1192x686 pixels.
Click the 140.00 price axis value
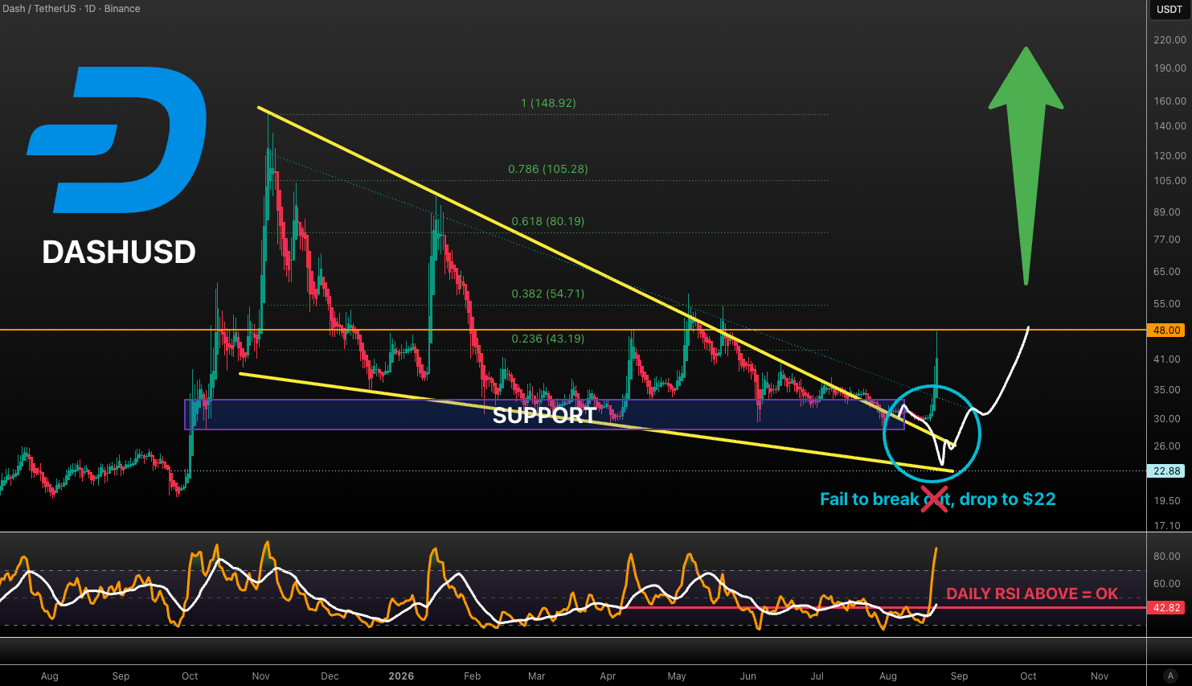[1169, 126]
